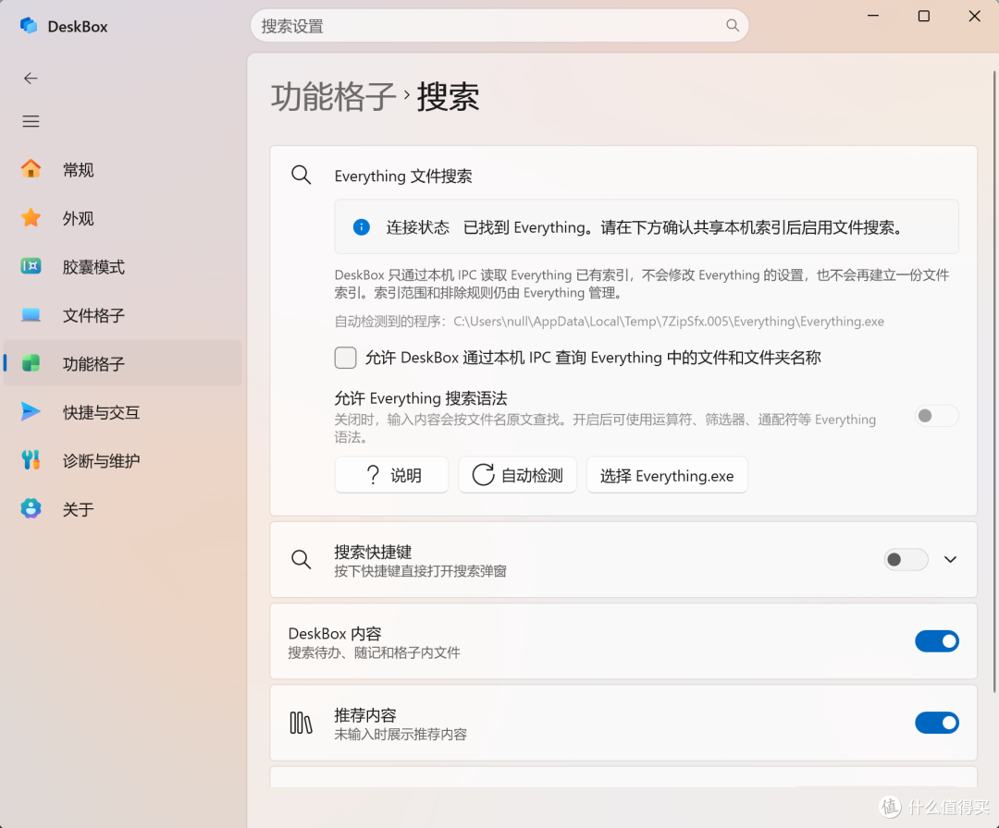Click the star icon for 外观
The height and width of the screenshot is (828, 999).
point(31,218)
